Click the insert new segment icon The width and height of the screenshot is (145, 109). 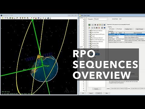89,28
